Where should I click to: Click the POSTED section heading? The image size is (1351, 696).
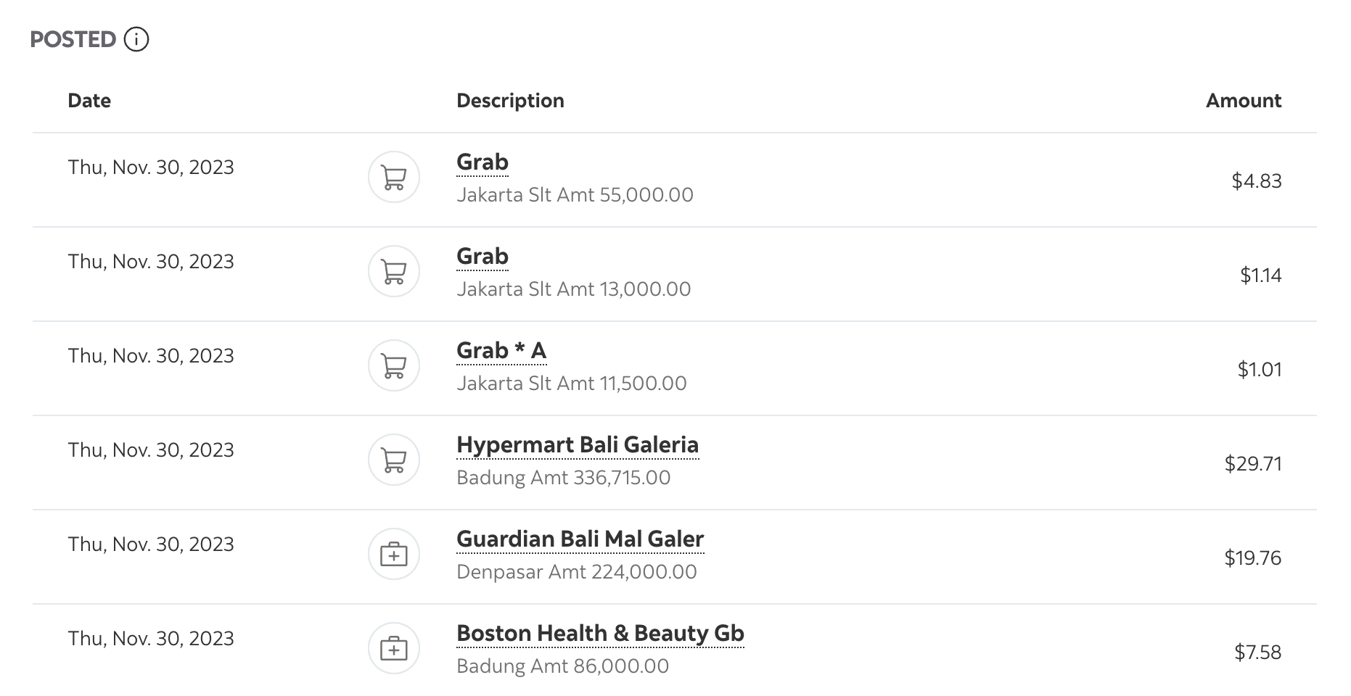pyautogui.click(x=73, y=39)
